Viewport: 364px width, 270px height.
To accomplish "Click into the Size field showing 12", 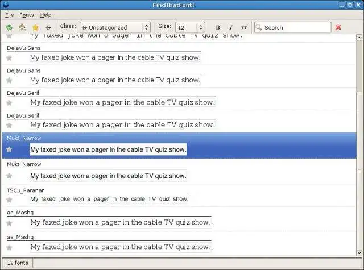I will click(x=187, y=27).
